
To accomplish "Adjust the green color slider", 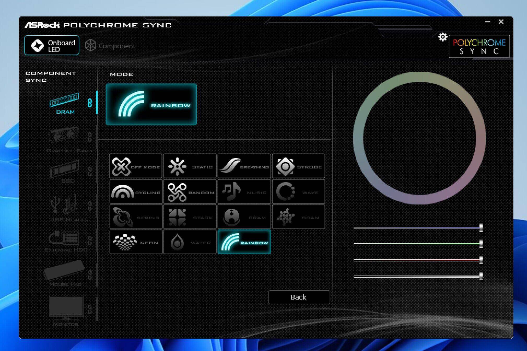I will (x=419, y=244).
